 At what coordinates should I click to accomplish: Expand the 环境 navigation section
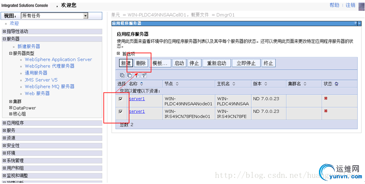pyautogui.click(x=4, y=153)
